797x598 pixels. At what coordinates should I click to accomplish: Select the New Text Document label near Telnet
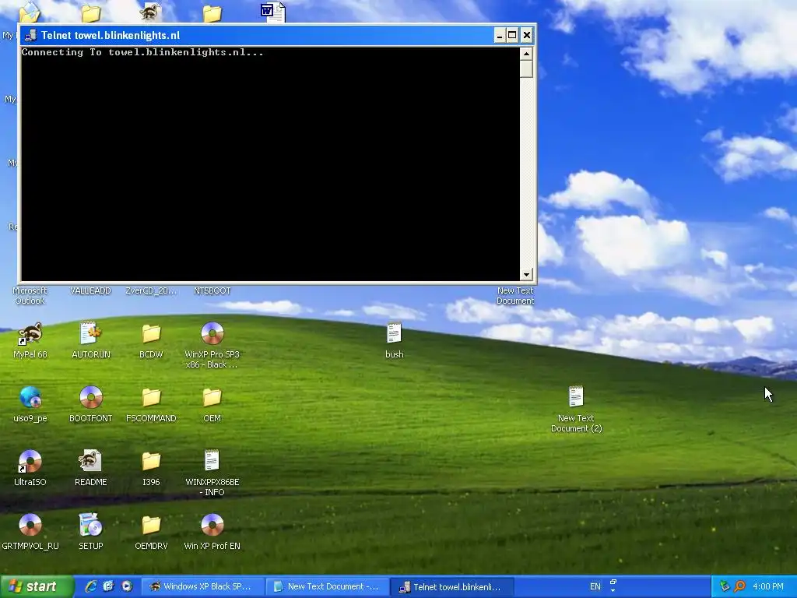tap(515, 295)
